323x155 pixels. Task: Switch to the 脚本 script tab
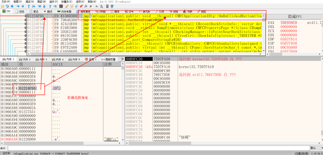point(115,12)
